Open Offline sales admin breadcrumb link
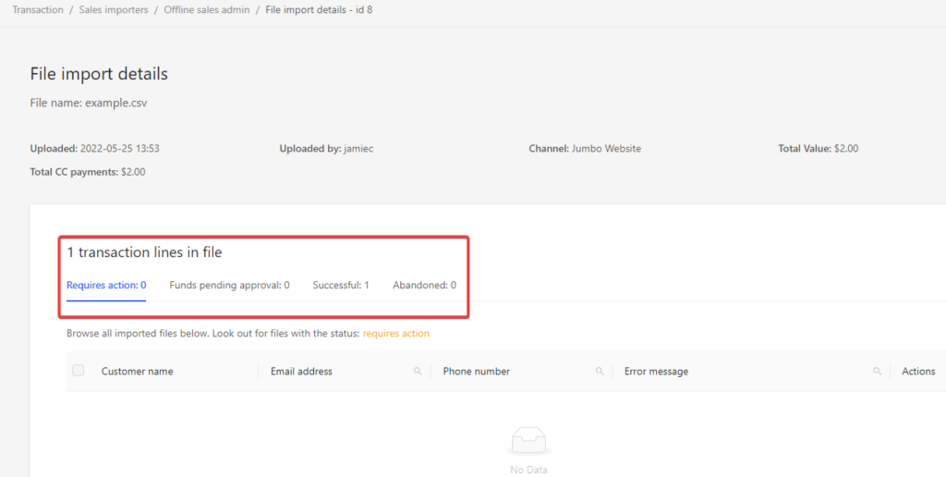The image size is (946, 477). pos(207,10)
